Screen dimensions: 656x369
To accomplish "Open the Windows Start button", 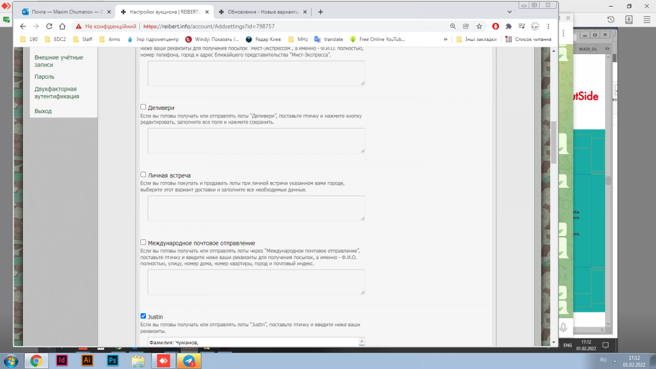I will pyautogui.click(x=11, y=360).
